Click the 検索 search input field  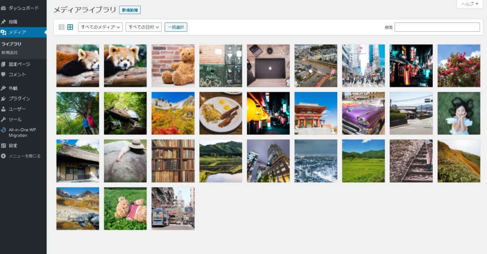[x=437, y=27]
